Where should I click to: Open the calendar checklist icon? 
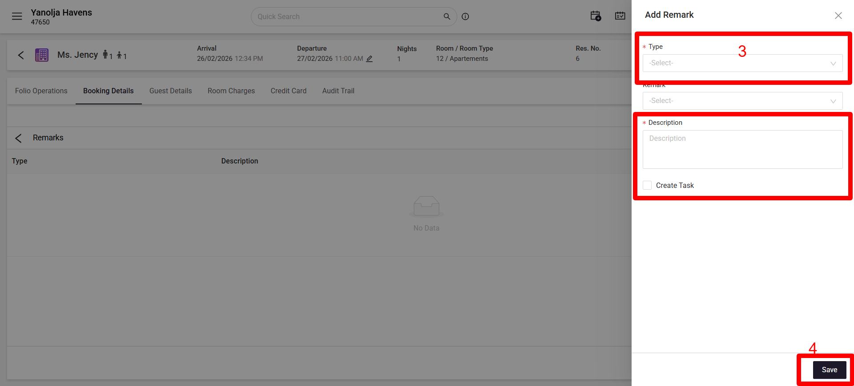(x=620, y=16)
